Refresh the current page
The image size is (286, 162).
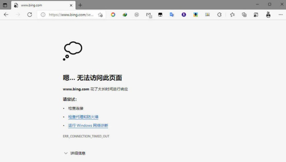[30, 14]
